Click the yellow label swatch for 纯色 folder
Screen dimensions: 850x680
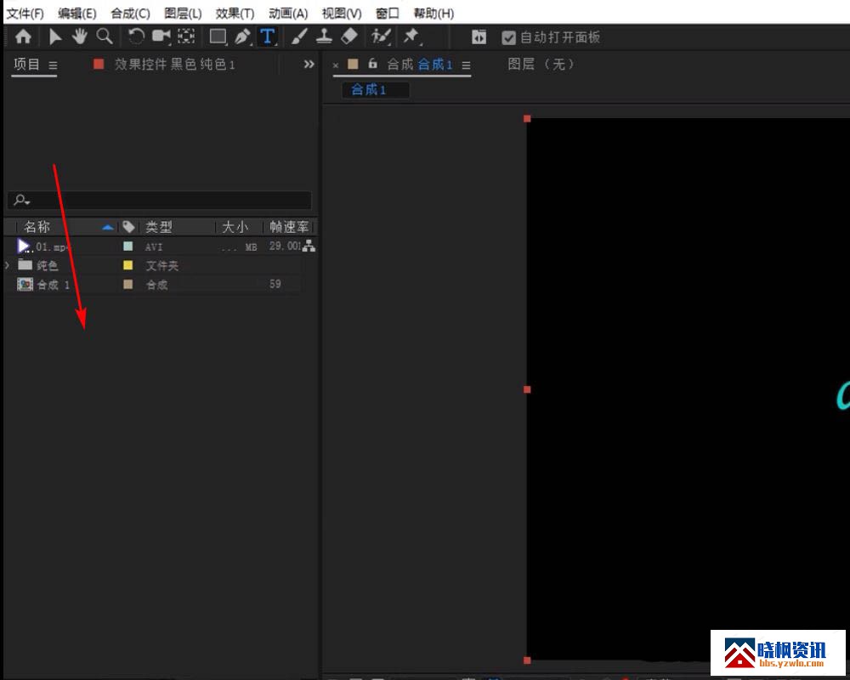click(128, 265)
